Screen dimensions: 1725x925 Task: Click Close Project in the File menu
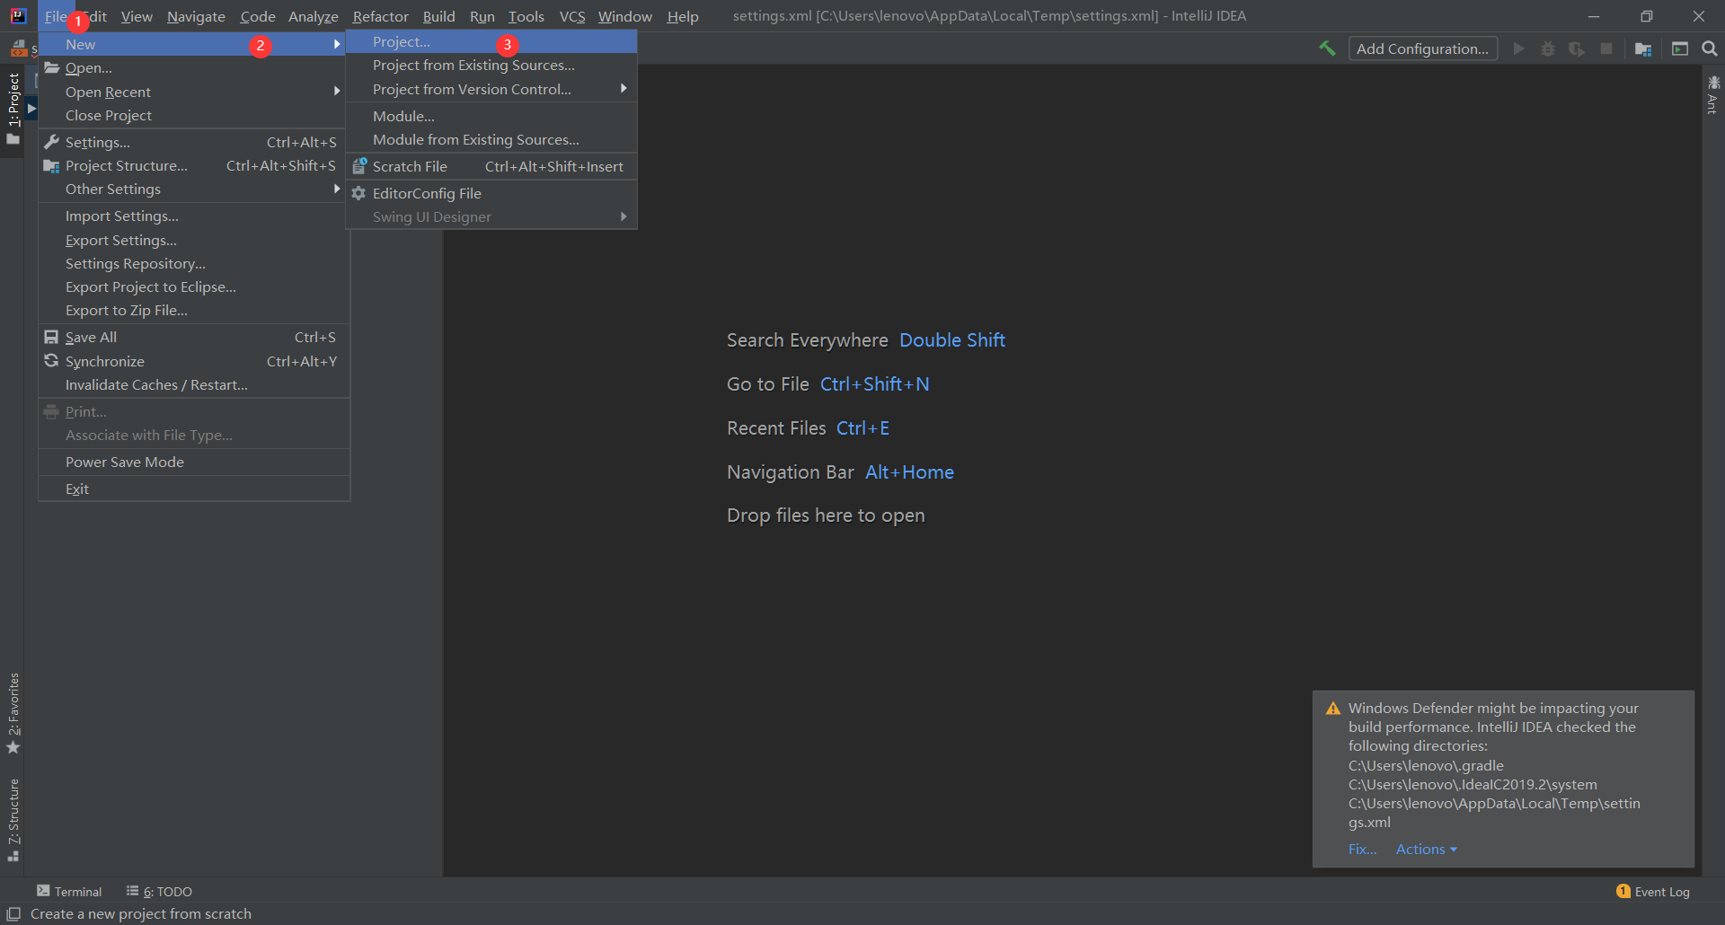[x=193, y=116]
